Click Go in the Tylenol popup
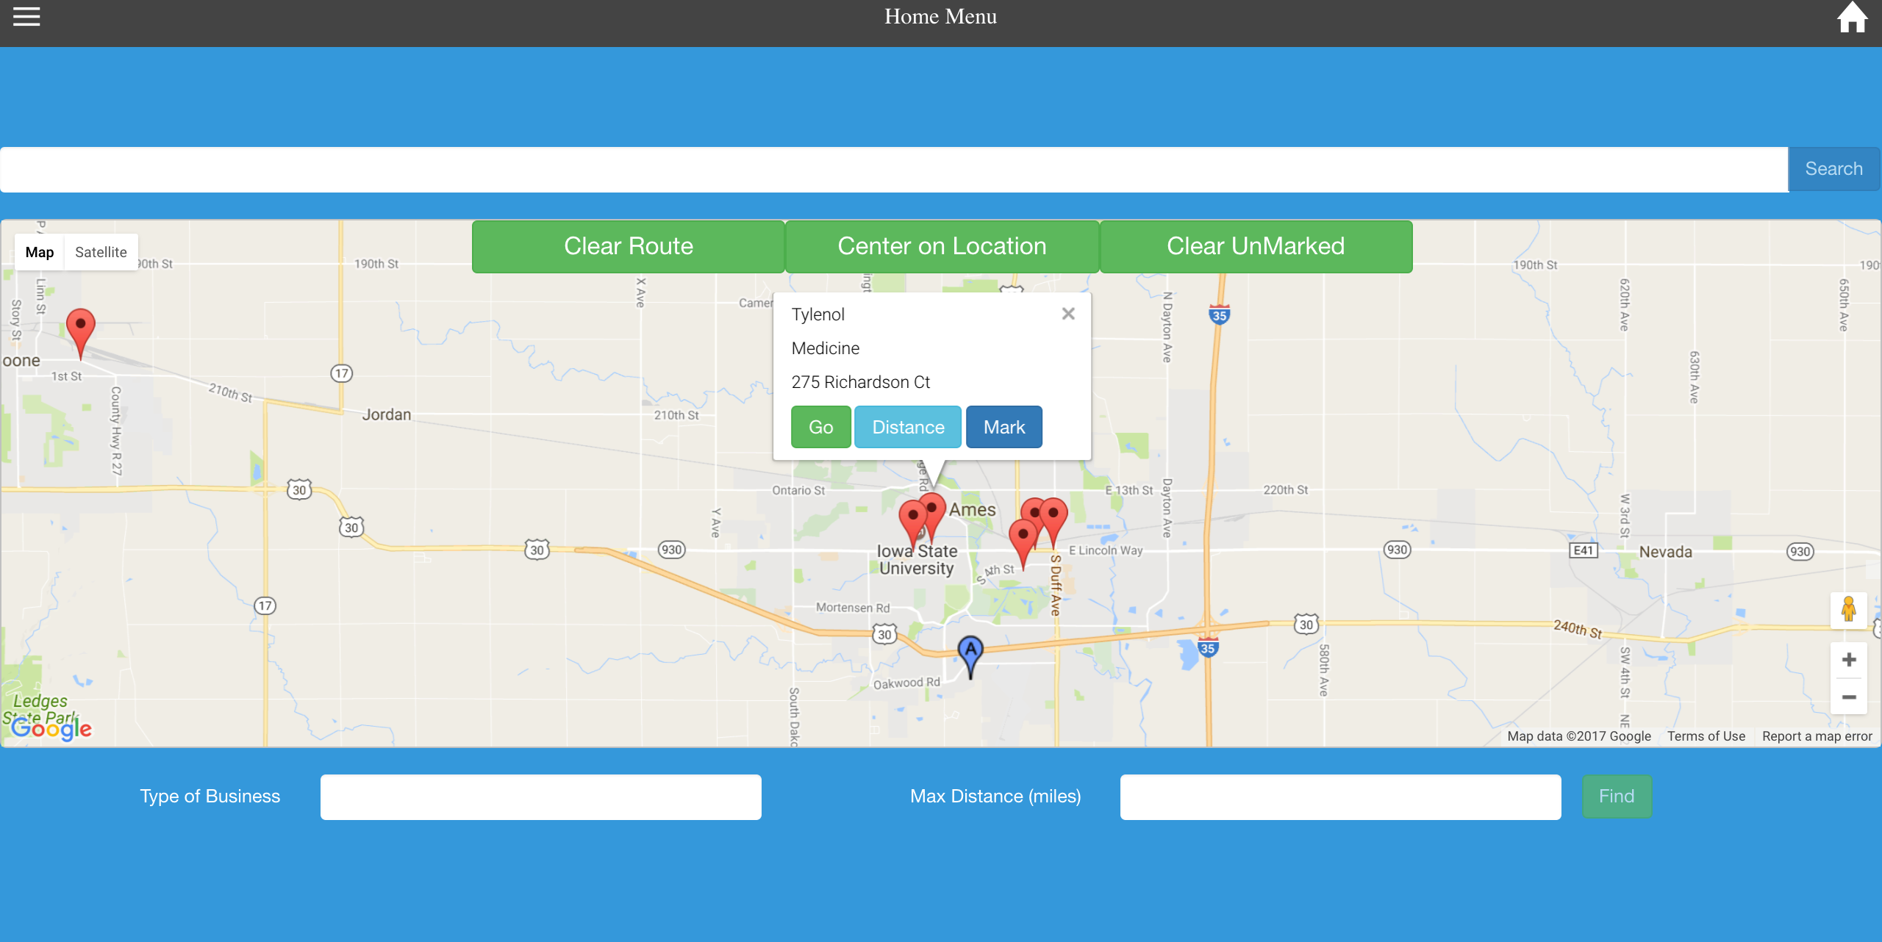Image resolution: width=1882 pixels, height=942 pixels. (x=820, y=427)
